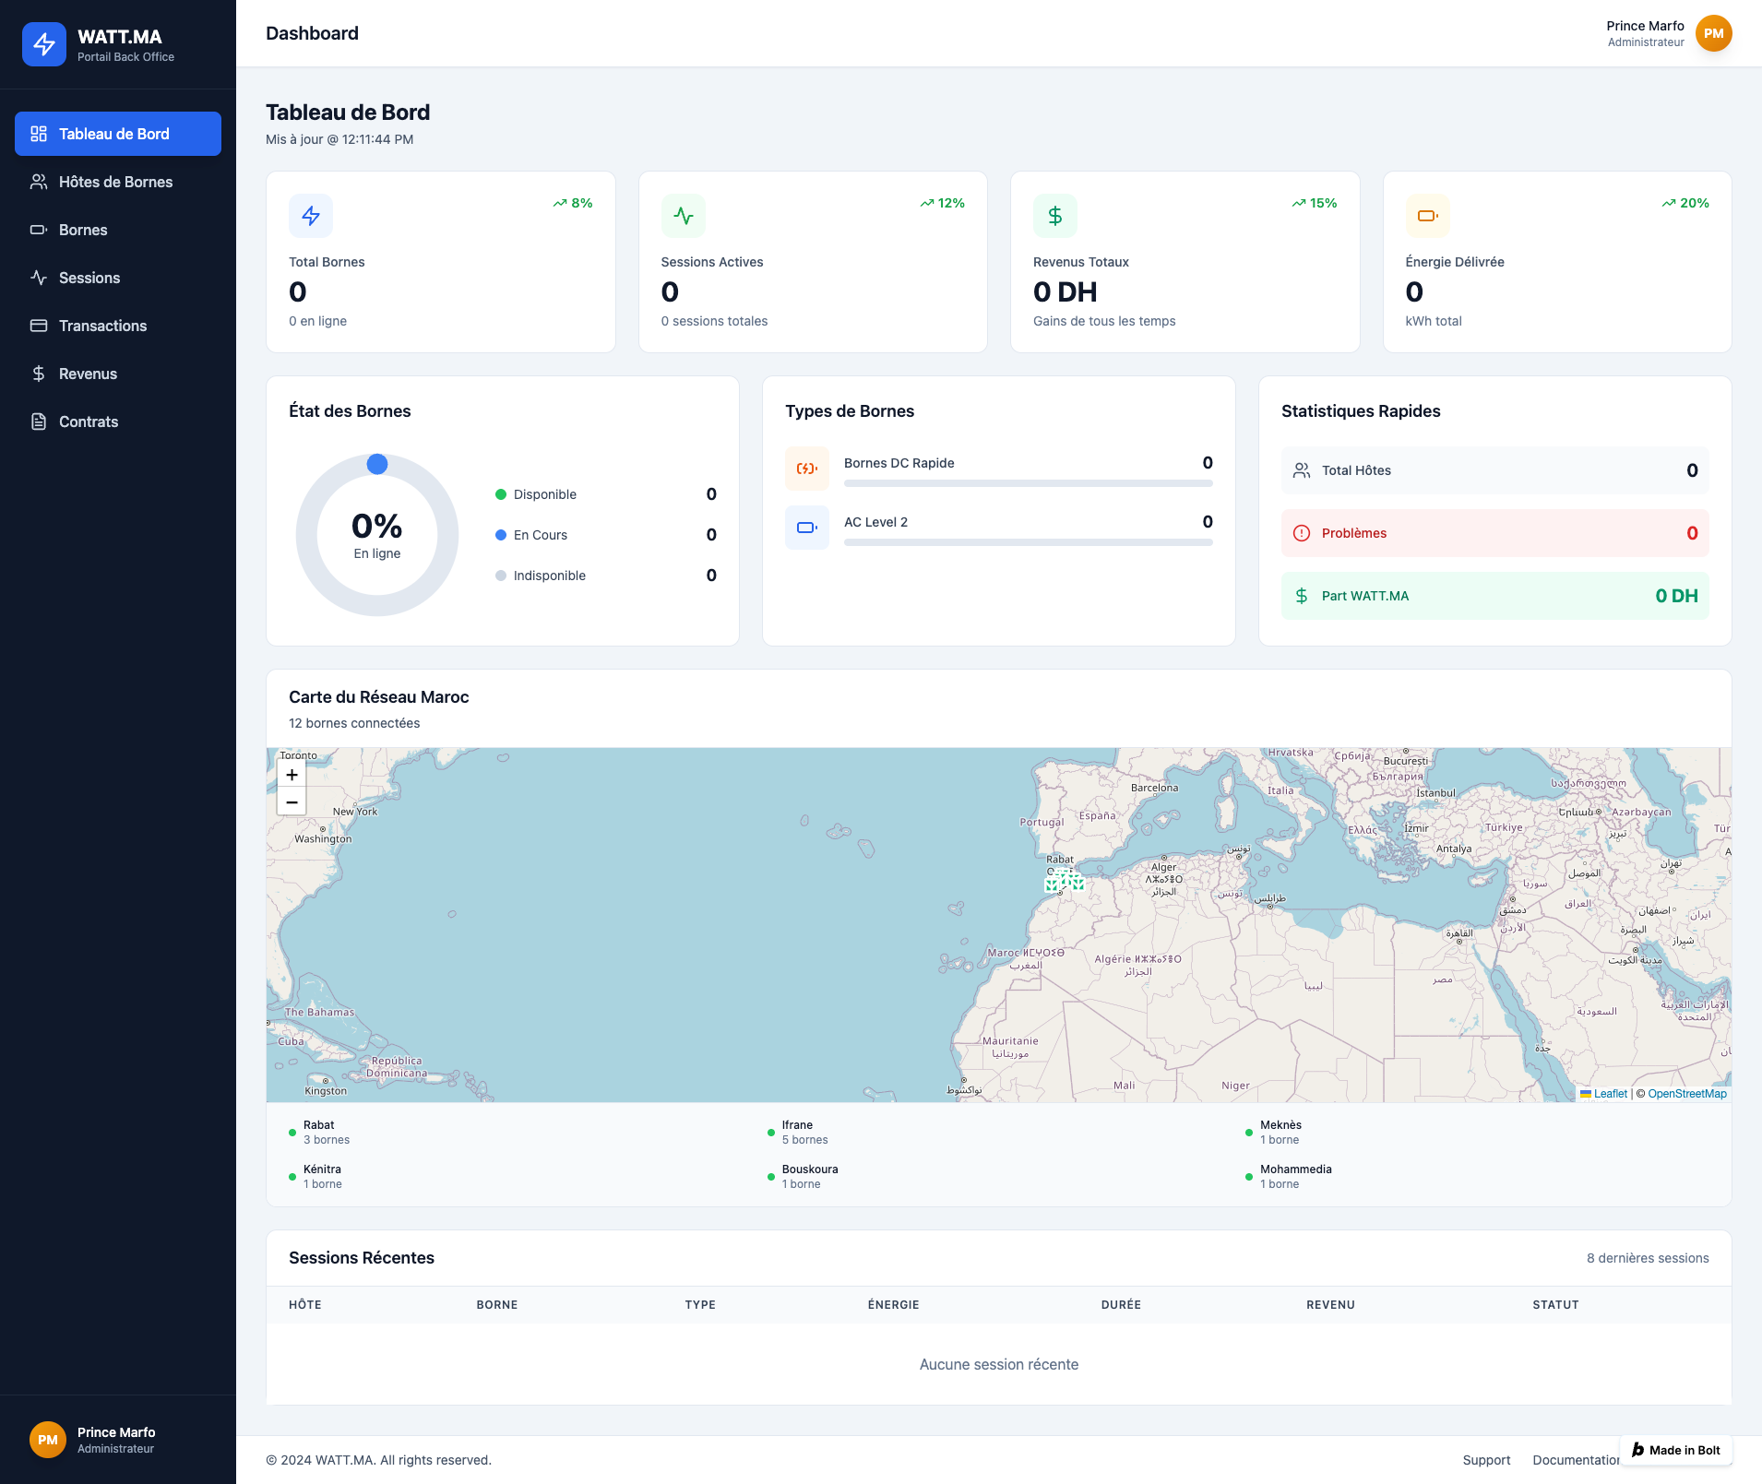The width and height of the screenshot is (1762, 1484).
Task: Click the Problèmes alert icon
Action: pos(1301,533)
